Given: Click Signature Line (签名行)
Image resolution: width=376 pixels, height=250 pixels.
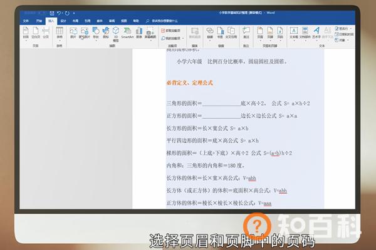Looking at the screenshot, I should (342, 29).
